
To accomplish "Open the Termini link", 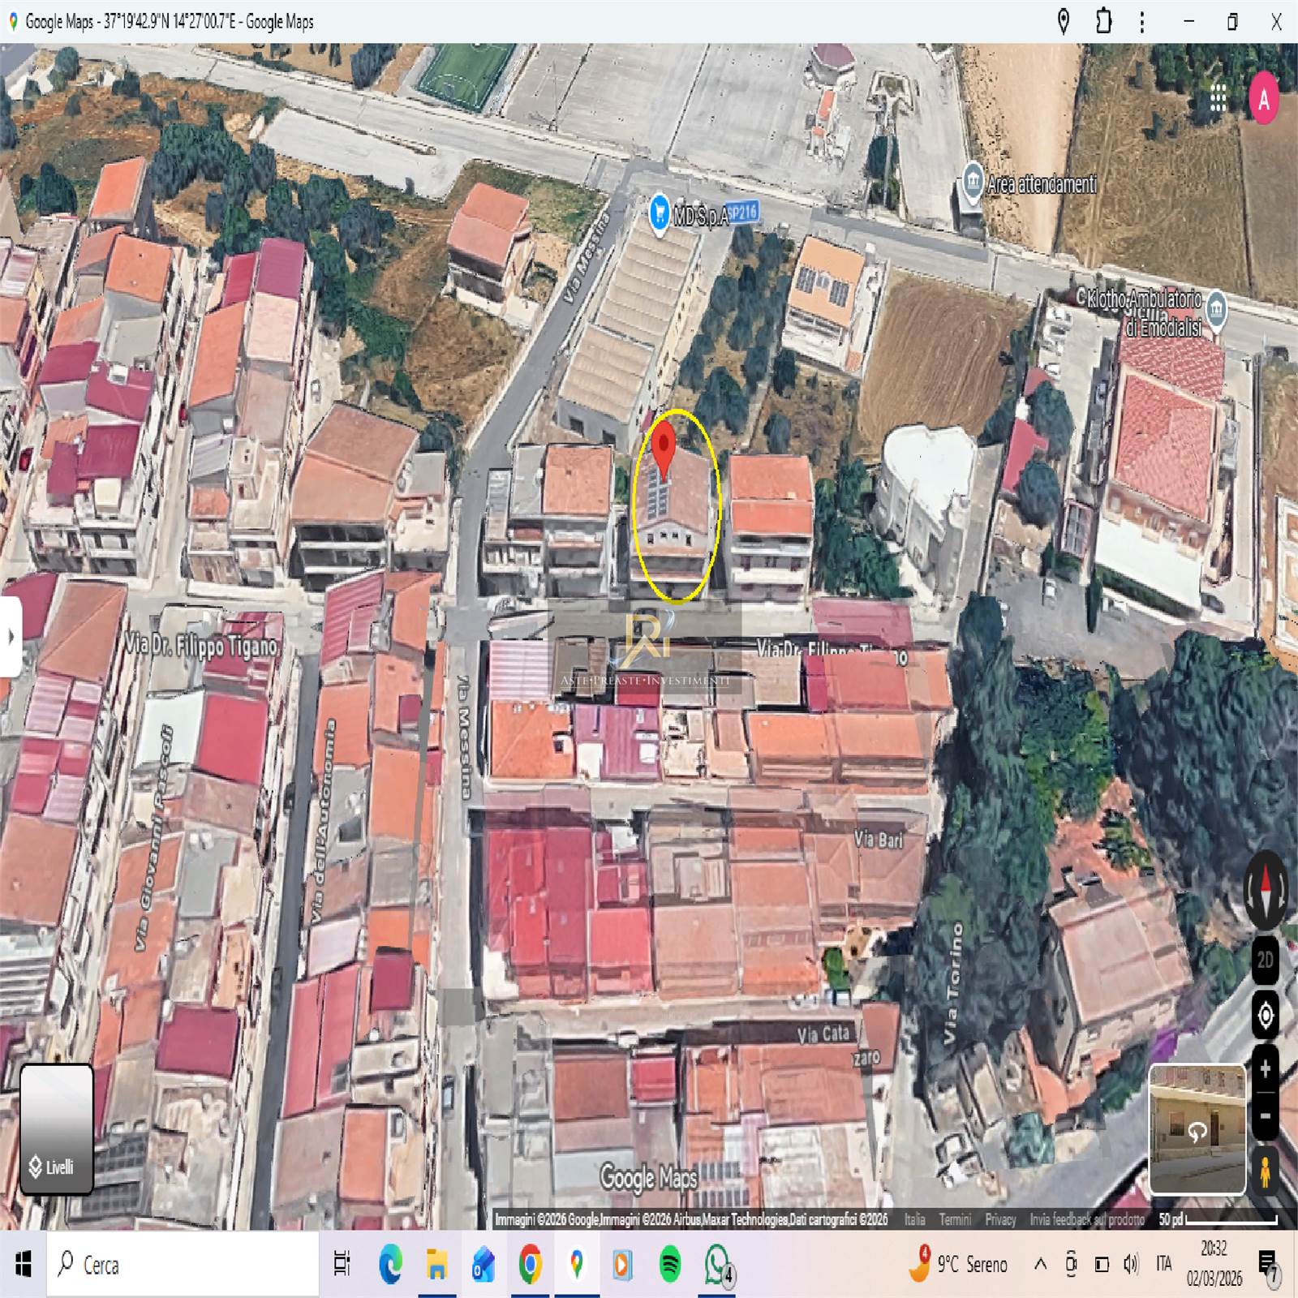I will click(955, 1219).
